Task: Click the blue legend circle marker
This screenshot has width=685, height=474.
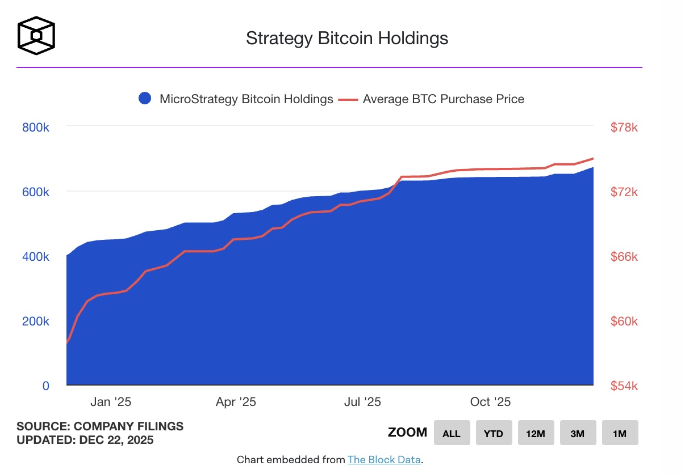Action: [x=145, y=99]
